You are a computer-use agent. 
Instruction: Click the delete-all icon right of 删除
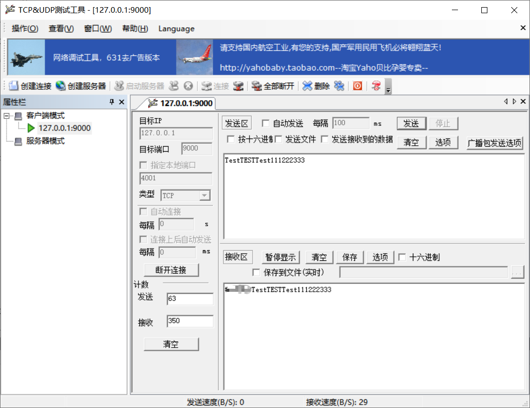click(339, 86)
